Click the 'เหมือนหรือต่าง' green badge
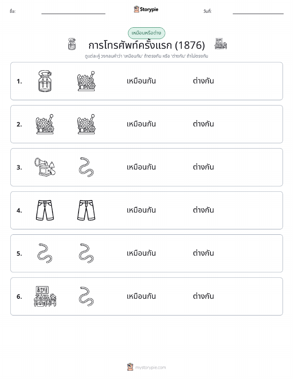 click(146, 33)
